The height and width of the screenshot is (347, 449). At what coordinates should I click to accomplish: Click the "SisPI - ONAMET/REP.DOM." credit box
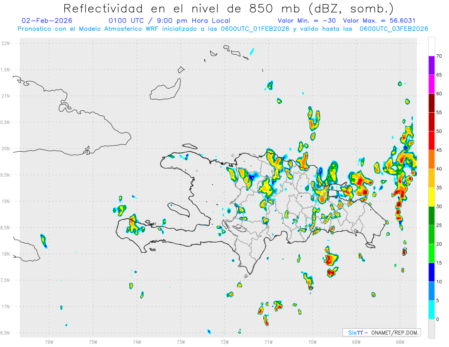coord(381,332)
